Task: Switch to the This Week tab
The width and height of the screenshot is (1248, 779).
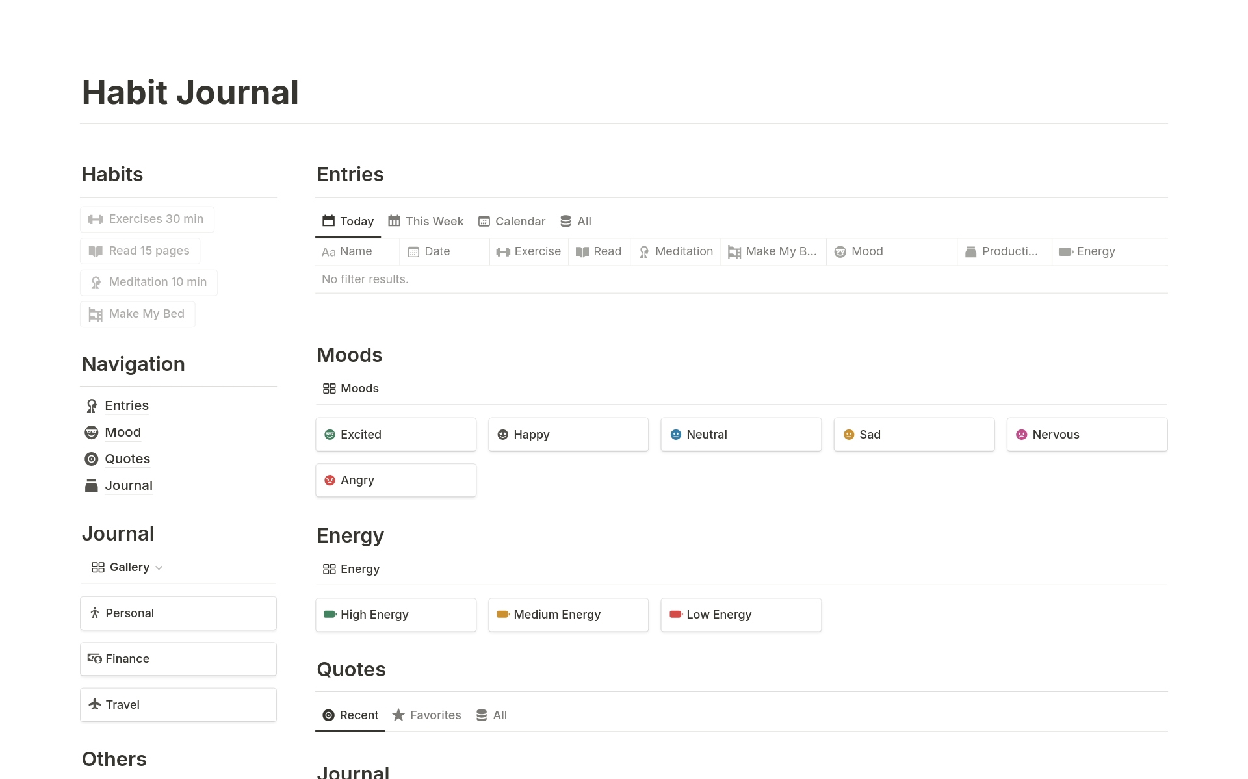Action: point(426,222)
